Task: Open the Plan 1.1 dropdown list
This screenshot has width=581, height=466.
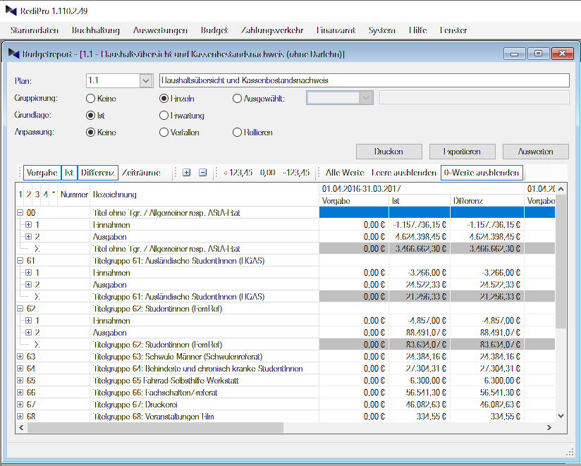Action: point(145,81)
